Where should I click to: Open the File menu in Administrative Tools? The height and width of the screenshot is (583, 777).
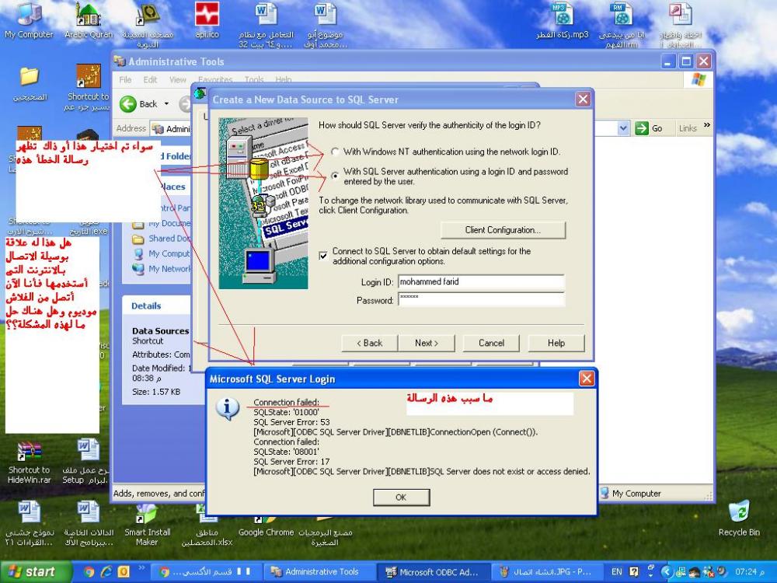[125, 80]
